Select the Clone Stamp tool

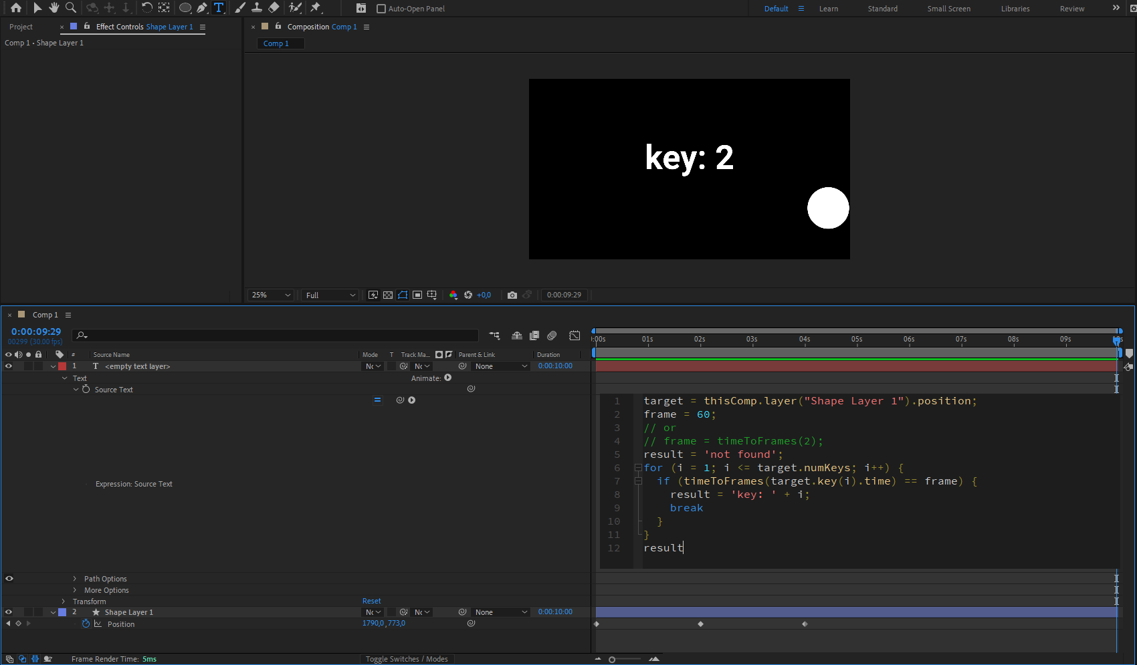[257, 8]
